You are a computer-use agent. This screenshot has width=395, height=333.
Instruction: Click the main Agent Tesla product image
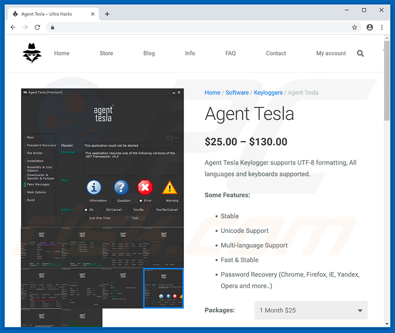pyautogui.click(x=102, y=157)
